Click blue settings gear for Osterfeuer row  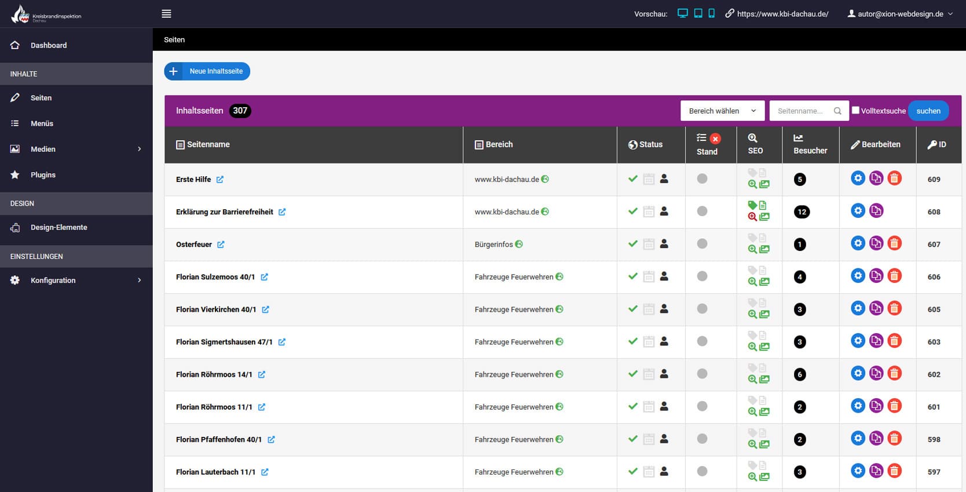tap(858, 243)
